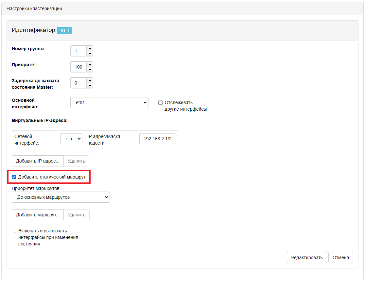
Task: Uncheck Добавить статический маршрут checkbox
Action: [14, 177]
